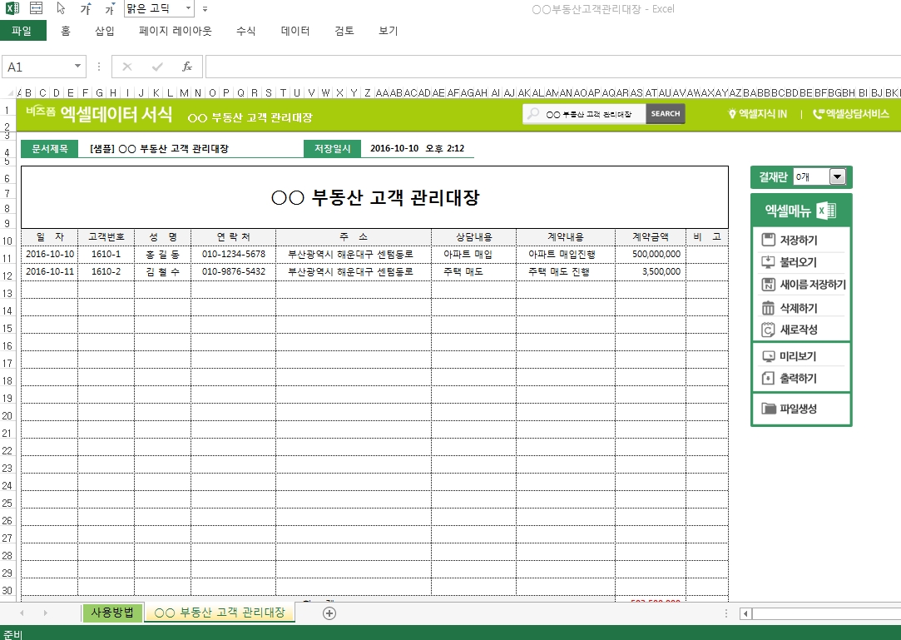Switch to the 홈 ribbon tab
The height and width of the screenshot is (640, 901).
66,31
